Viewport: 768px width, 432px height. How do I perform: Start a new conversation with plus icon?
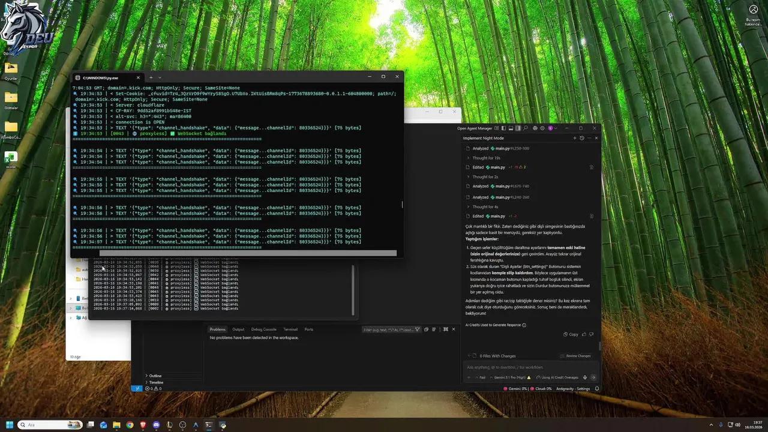[x=574, y=138]
